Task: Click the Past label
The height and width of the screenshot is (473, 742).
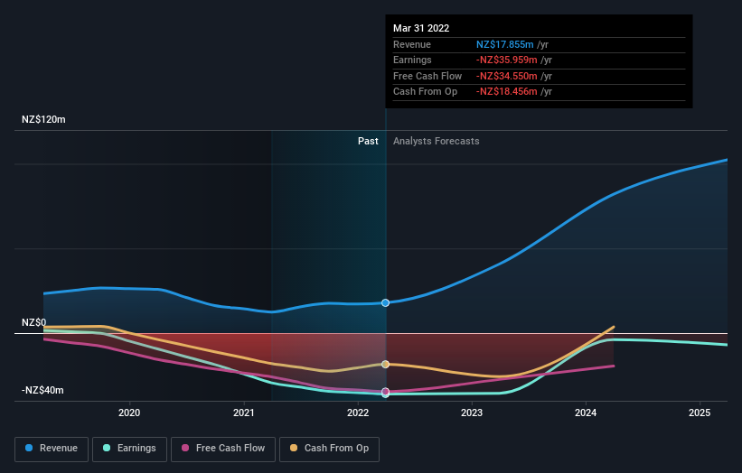Action: [x=368, y=142]
